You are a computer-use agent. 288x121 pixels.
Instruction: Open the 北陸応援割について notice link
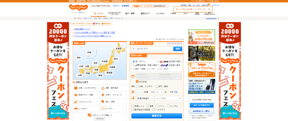point(82,29)
